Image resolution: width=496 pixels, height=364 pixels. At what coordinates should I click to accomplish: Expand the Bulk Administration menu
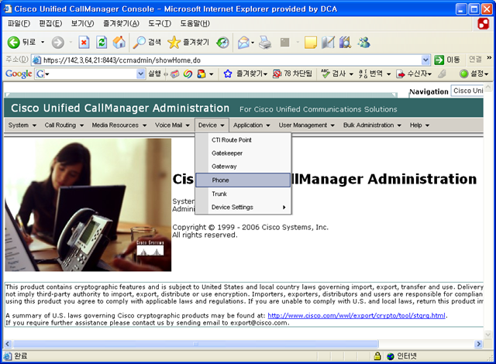coord(372,125)
